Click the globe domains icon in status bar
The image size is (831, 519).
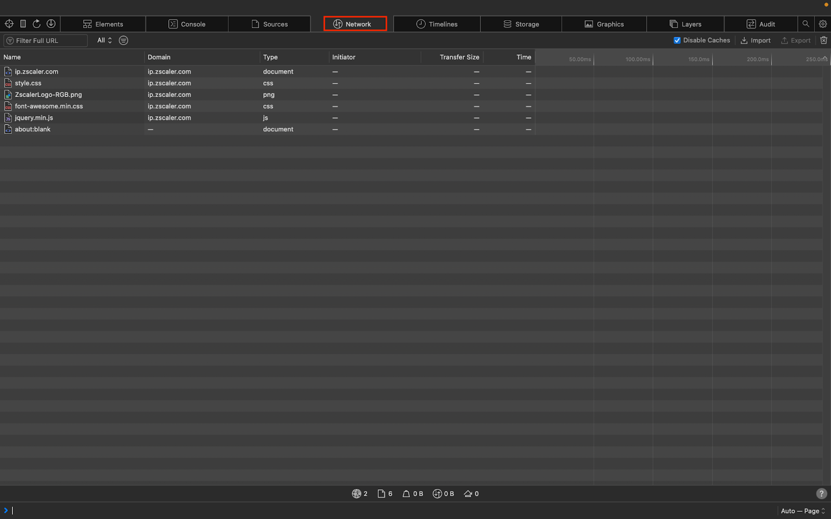click(357, 494)
